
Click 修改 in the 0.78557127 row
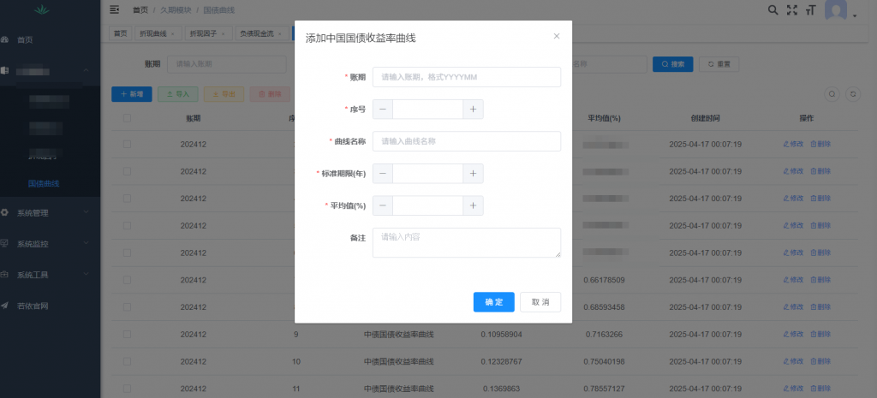pos(793,389)
